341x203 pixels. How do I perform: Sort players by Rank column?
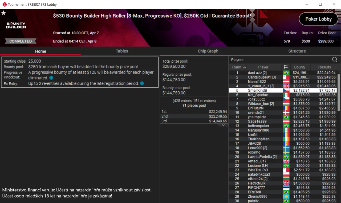pos(239,67)
